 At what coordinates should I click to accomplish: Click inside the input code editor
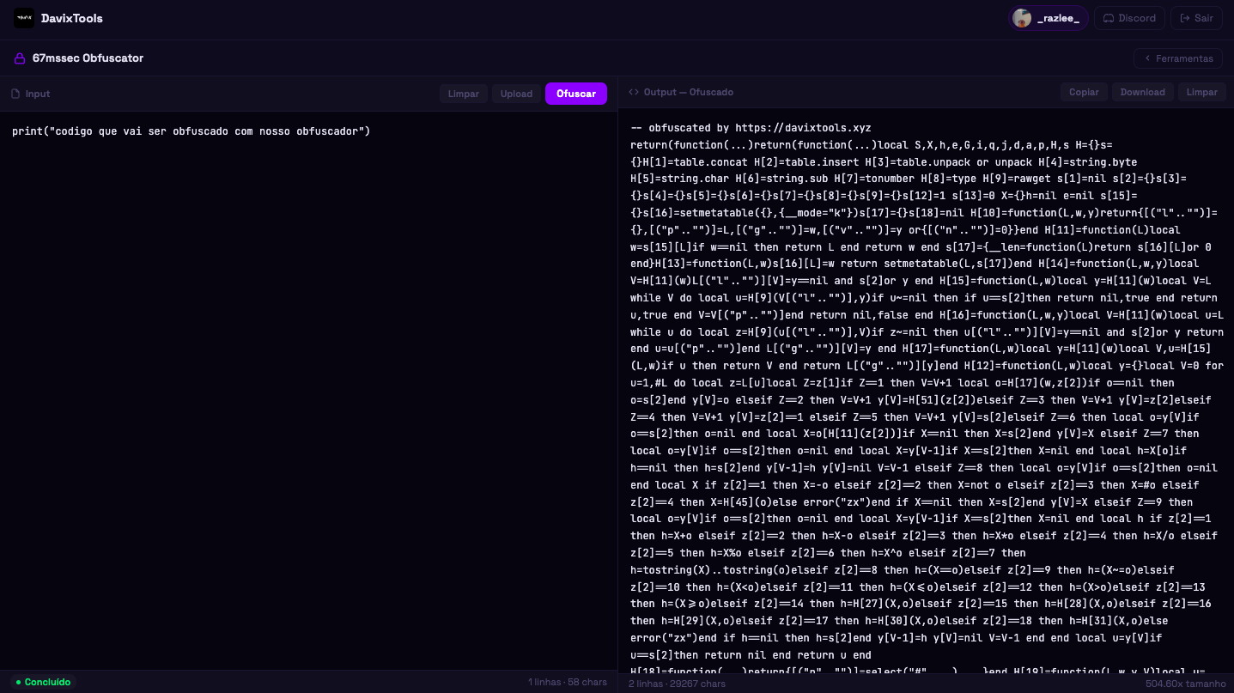coord(308,391)
